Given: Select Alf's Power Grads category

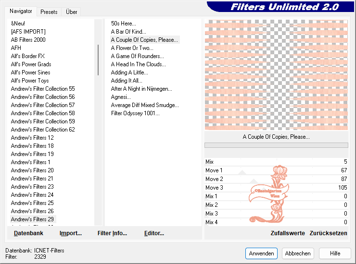Looking at the screenshot, I should pyautogui.click(x=31, y=64).
